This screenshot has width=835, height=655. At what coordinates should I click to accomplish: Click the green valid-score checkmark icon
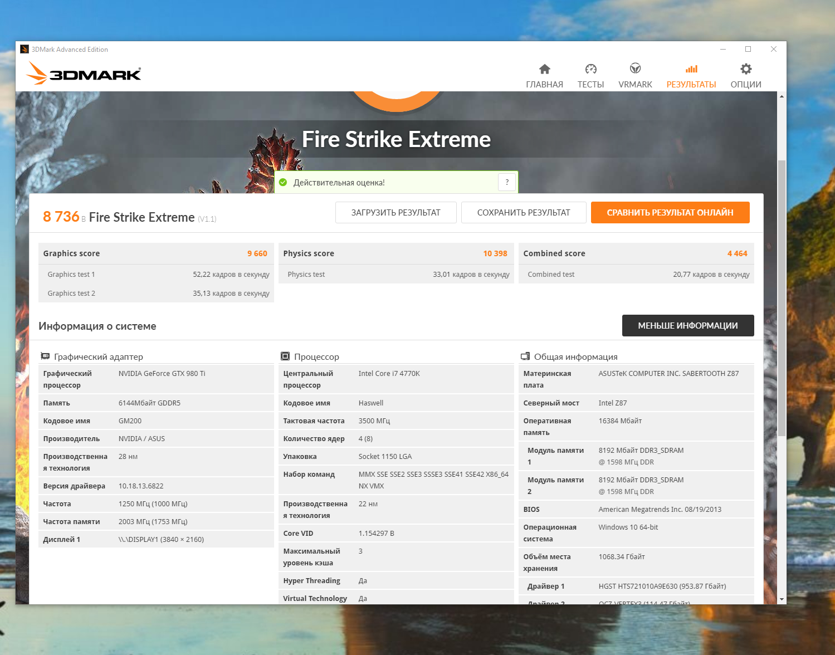[x=283, y=183]
